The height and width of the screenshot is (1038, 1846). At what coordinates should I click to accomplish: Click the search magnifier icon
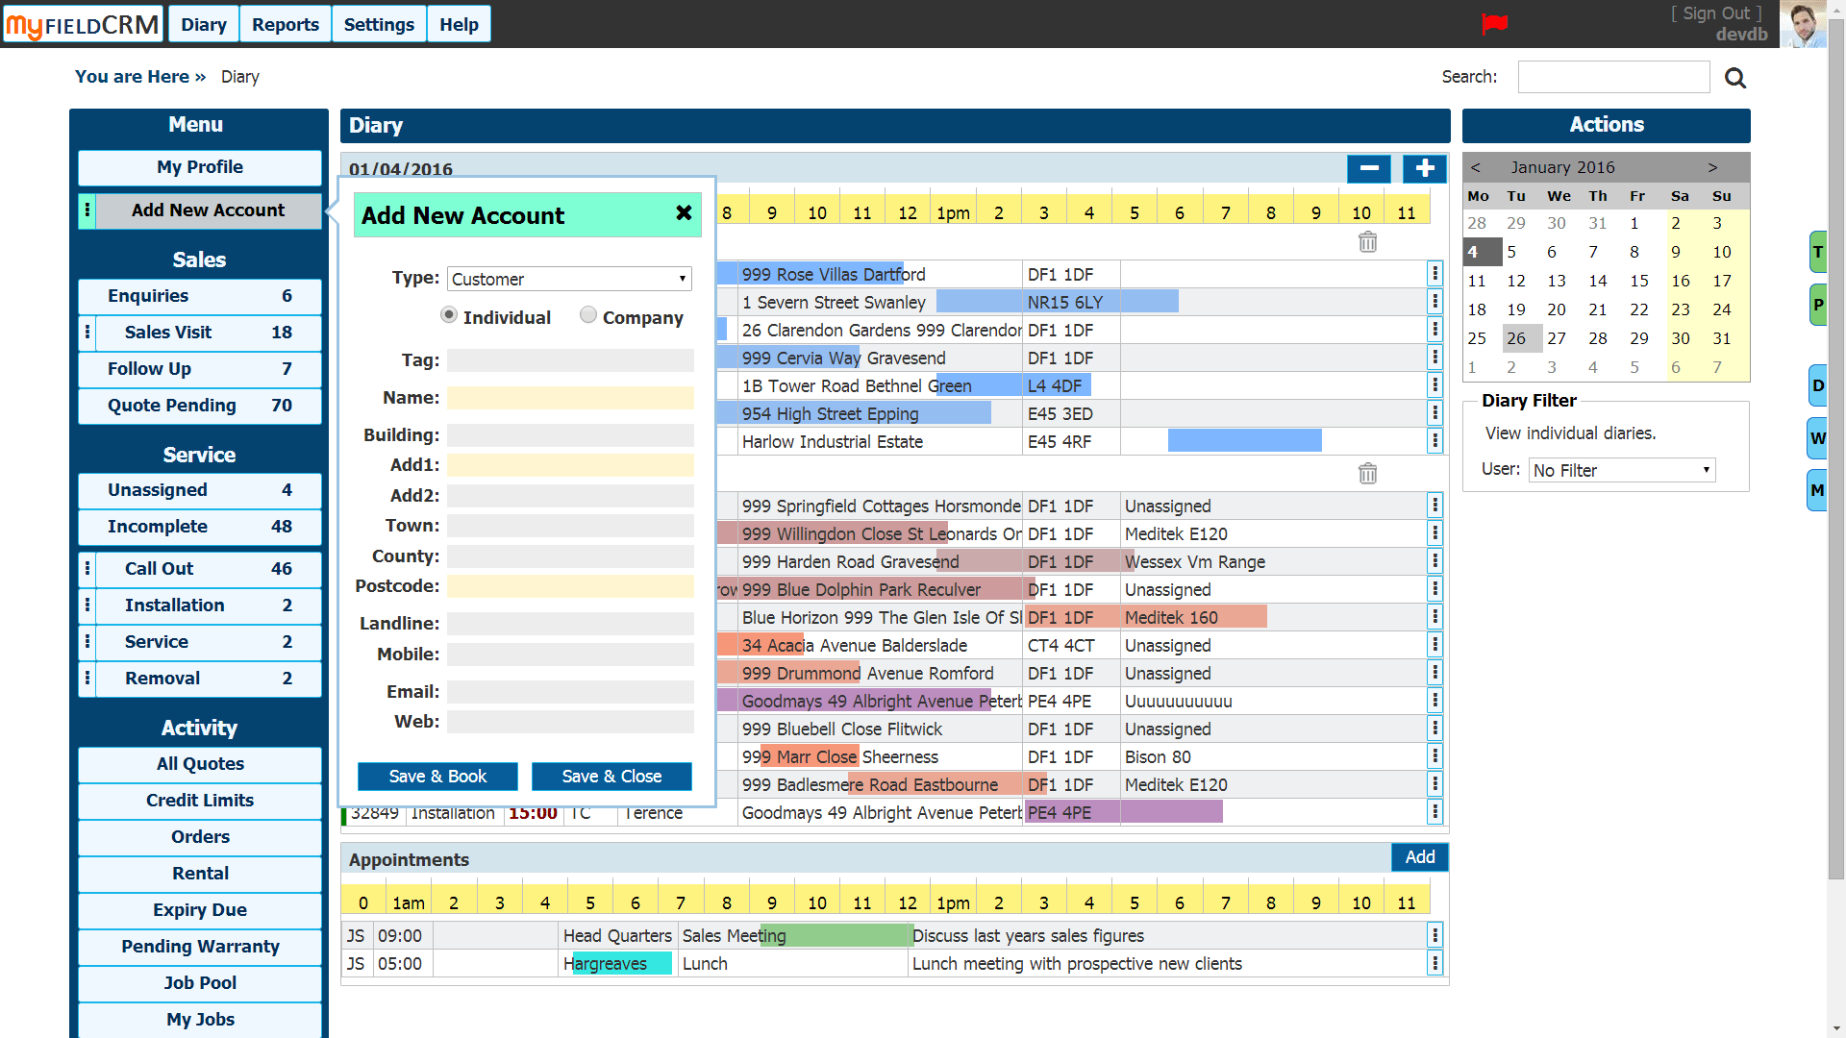tap(1735, 78)
